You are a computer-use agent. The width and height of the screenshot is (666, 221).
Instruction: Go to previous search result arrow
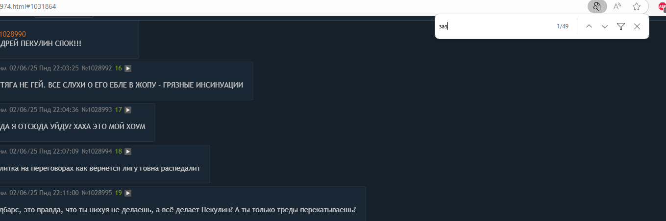[589, 26]
